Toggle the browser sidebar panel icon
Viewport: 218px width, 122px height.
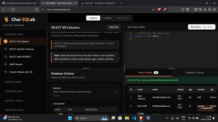tap(195, 9)
